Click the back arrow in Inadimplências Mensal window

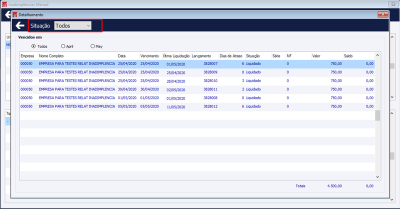(8, 15)
